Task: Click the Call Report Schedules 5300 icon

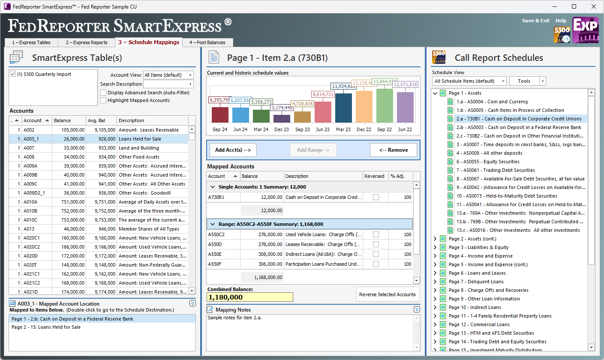Action: (439, 57)
